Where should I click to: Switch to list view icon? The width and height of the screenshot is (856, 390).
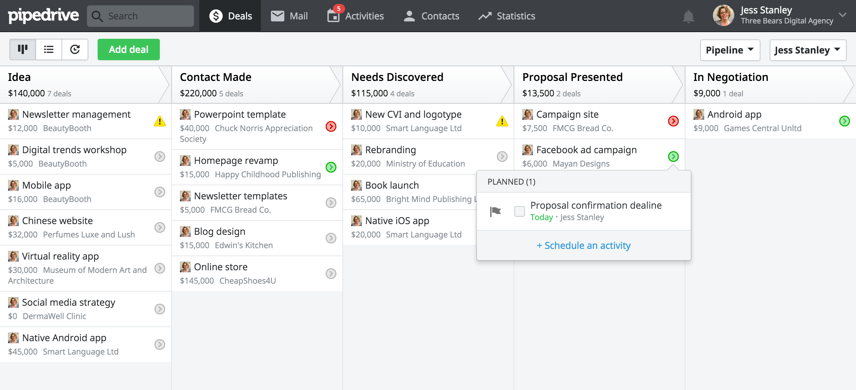click(49, 50)
